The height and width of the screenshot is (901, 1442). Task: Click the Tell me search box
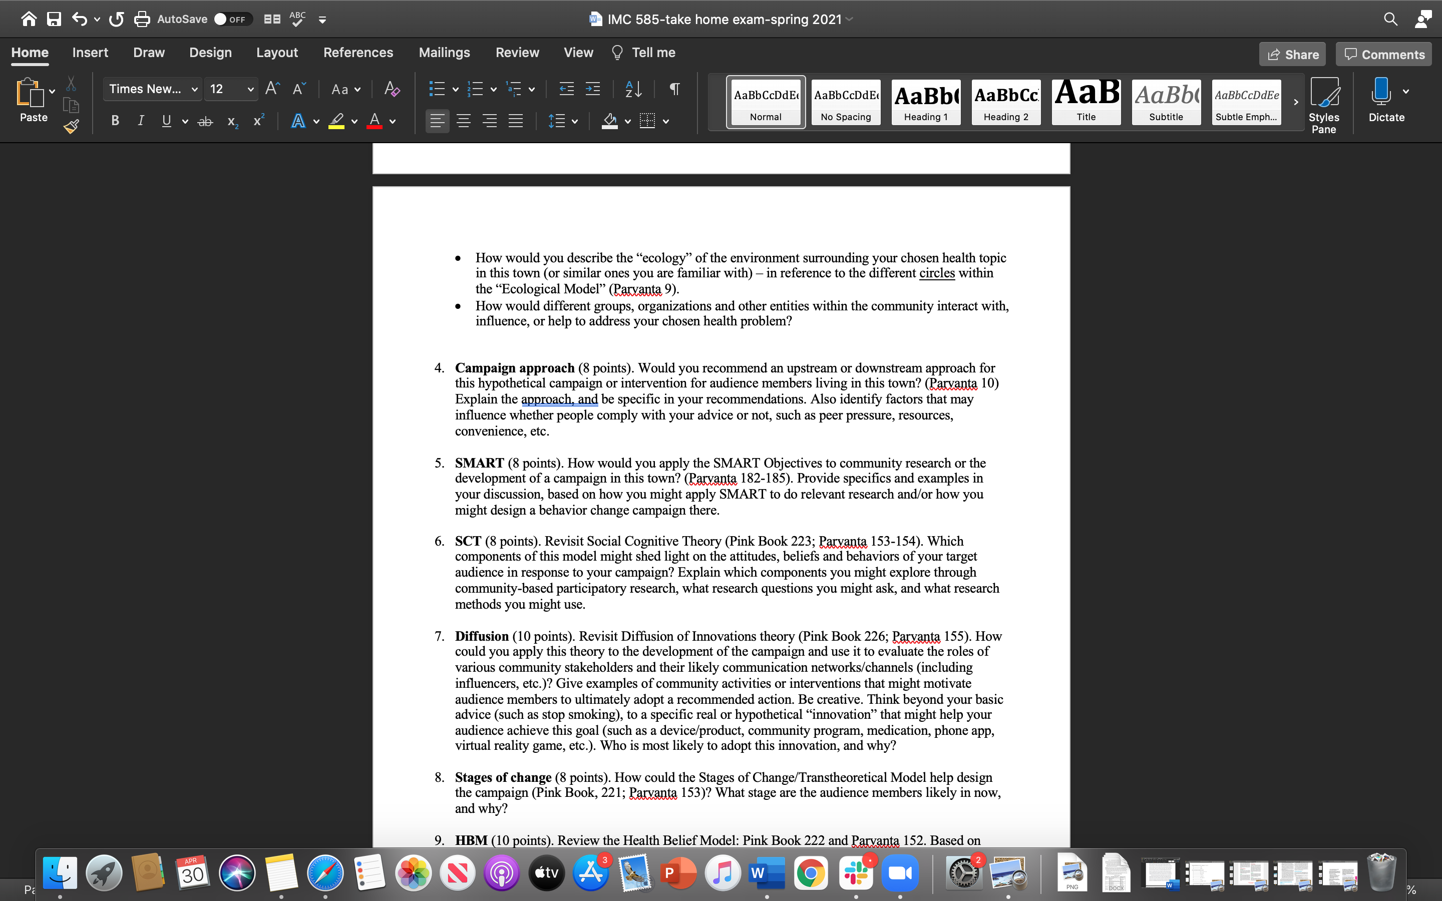(643, 53)
